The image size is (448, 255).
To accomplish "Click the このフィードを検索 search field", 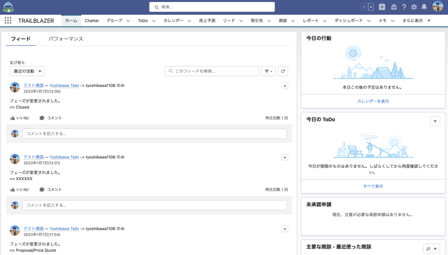I will (212, 71).
